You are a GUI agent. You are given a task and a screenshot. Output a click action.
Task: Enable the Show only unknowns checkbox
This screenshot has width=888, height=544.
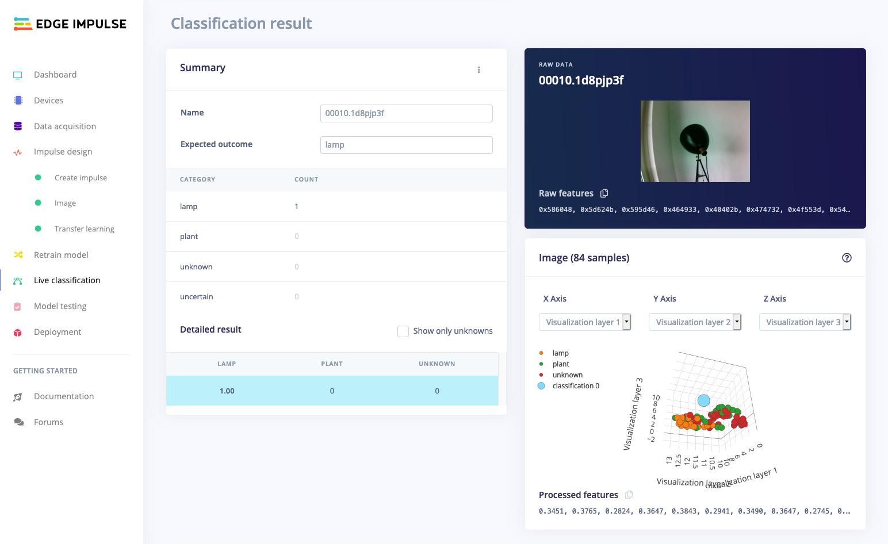[403, 331]
